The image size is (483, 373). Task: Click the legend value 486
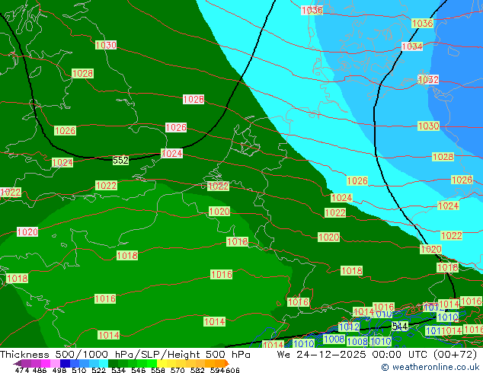40,370
